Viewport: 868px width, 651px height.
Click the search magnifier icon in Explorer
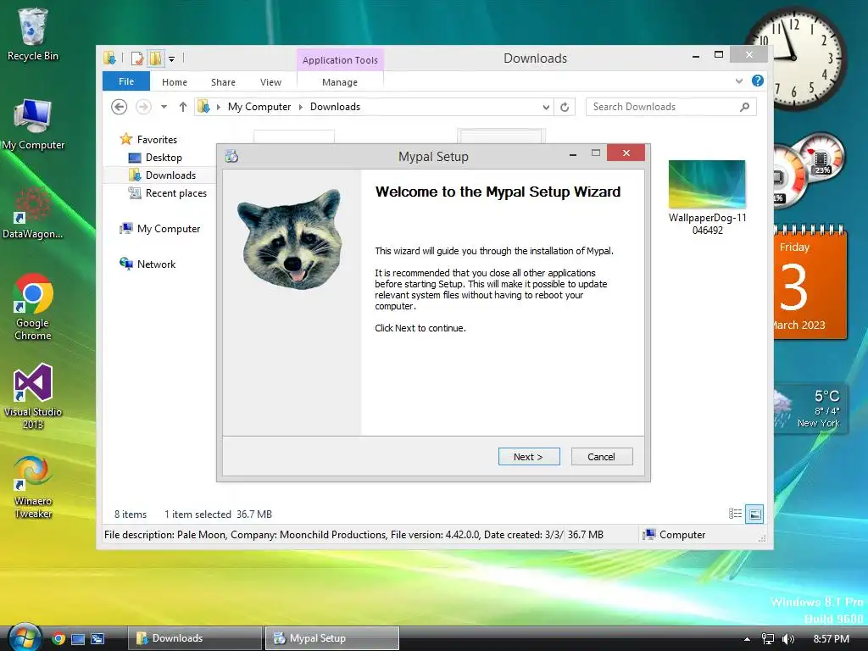(x=745, y=107)
